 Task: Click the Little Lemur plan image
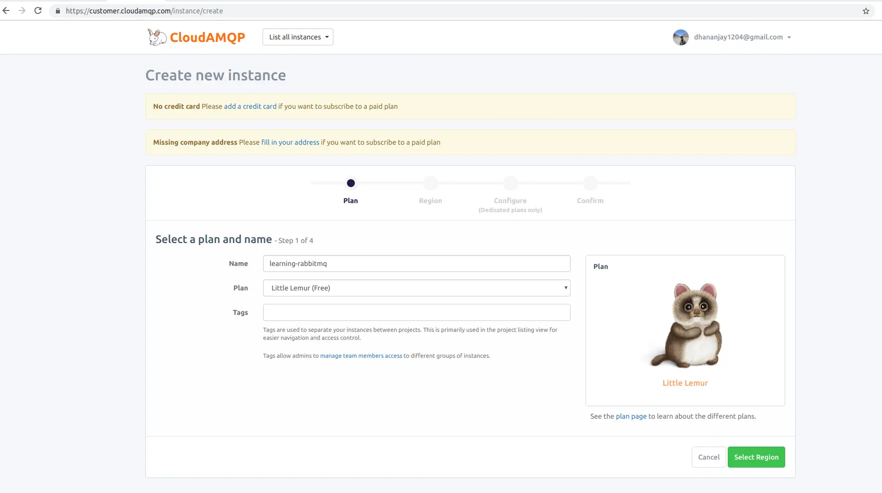685,325
